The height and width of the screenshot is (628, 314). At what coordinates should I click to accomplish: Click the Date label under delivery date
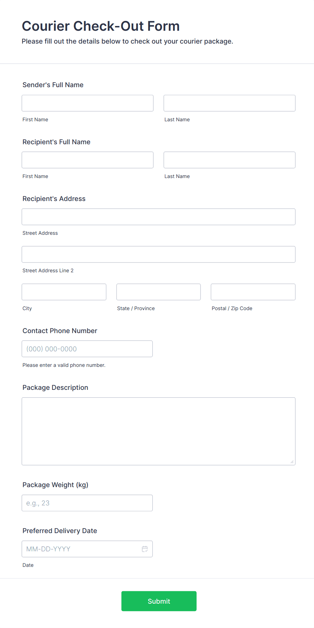28,565
